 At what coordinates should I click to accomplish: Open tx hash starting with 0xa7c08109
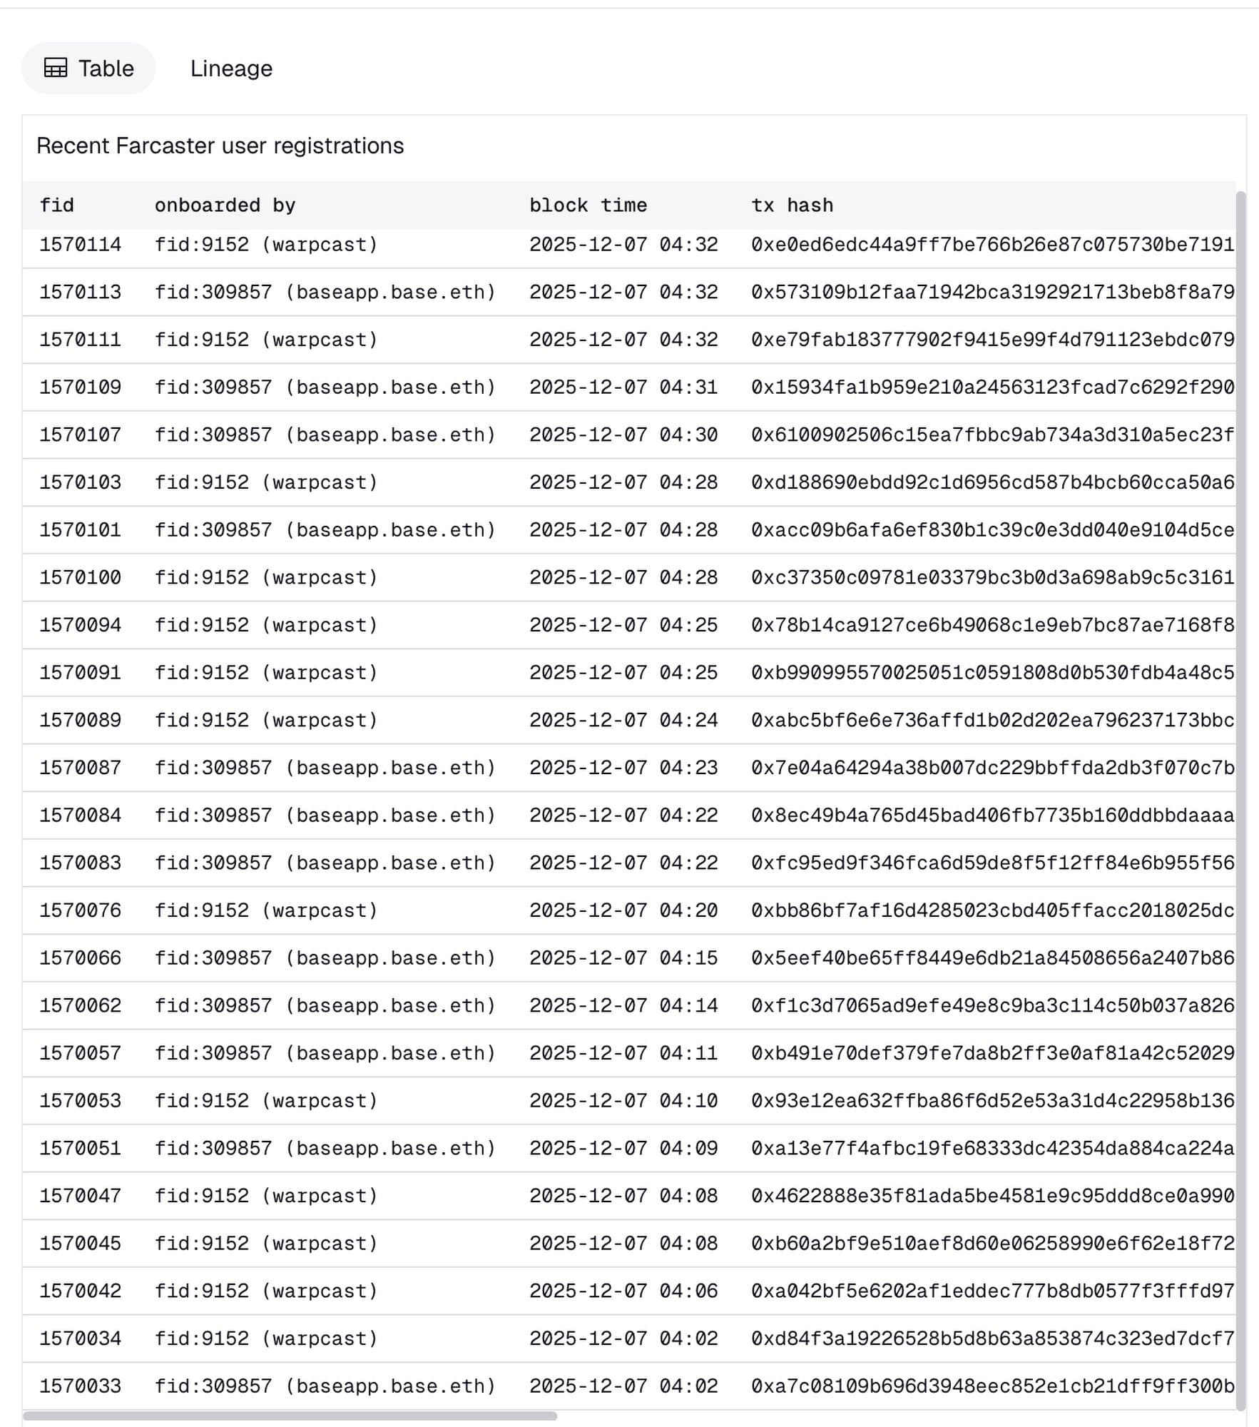[992, 1386]
